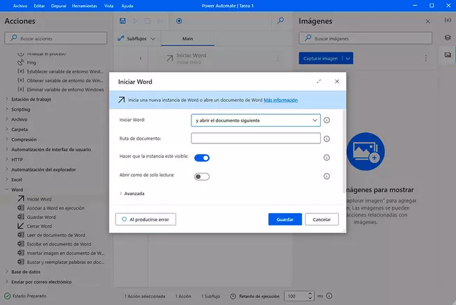This screenshot has height=305, width=456.
Task: Select the Insertar imagen en documento de Word action
Action: point(65,253)
